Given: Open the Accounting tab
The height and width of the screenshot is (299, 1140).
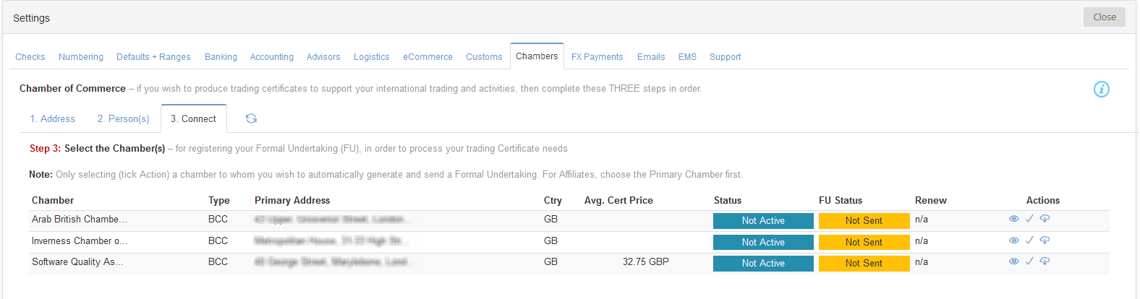Looking at the screenshot, I should [272, 56].
